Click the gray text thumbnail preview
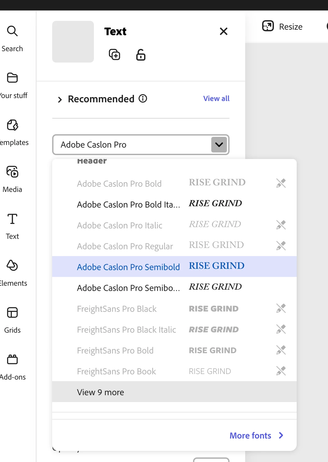328x462 pixels. coord(73,42)
